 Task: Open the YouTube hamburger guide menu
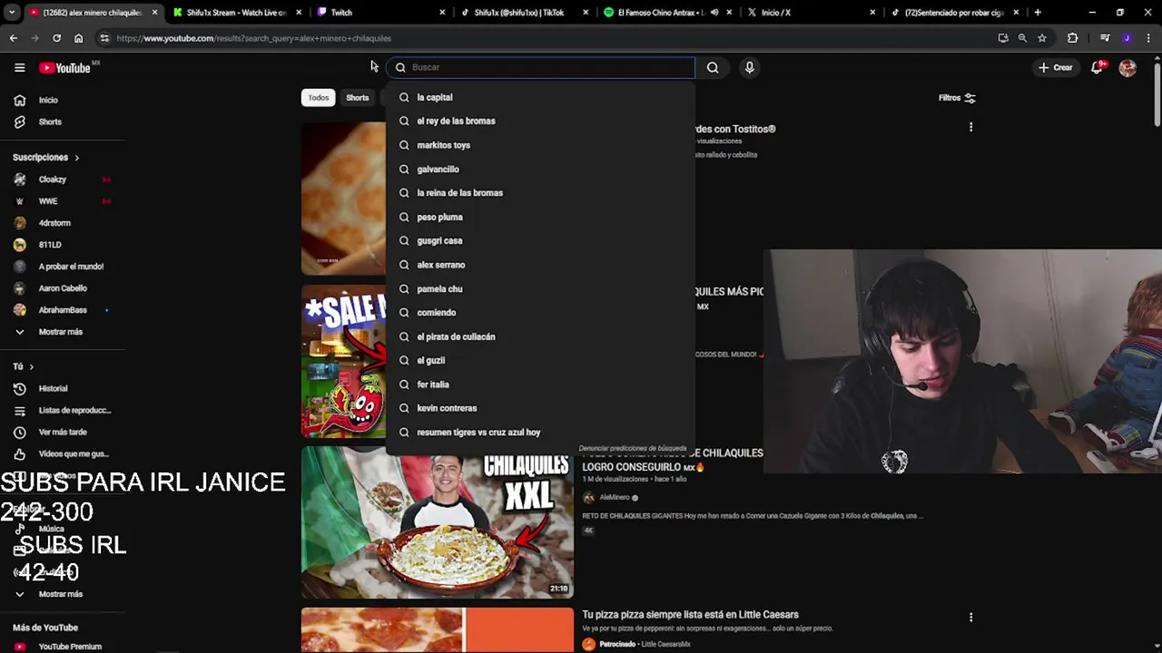(x=19, y=67)
